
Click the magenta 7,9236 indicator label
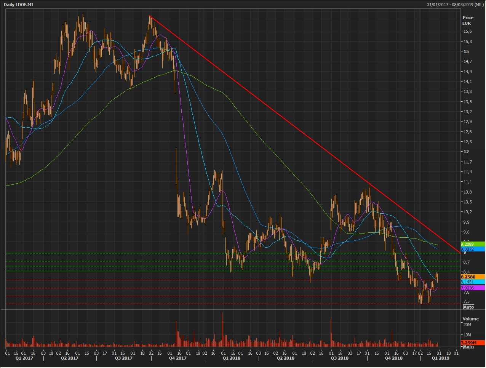point(472,288)
